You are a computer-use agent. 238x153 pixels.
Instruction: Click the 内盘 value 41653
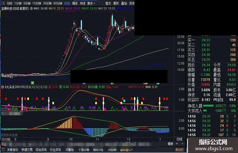click(x=231, y=84)
